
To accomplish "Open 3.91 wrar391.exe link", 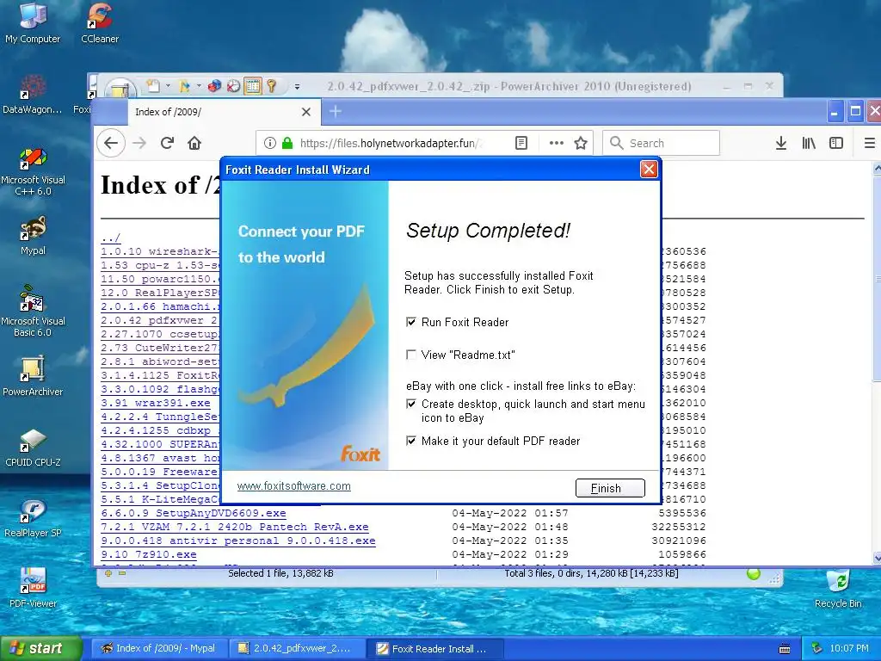I will 156,403.
